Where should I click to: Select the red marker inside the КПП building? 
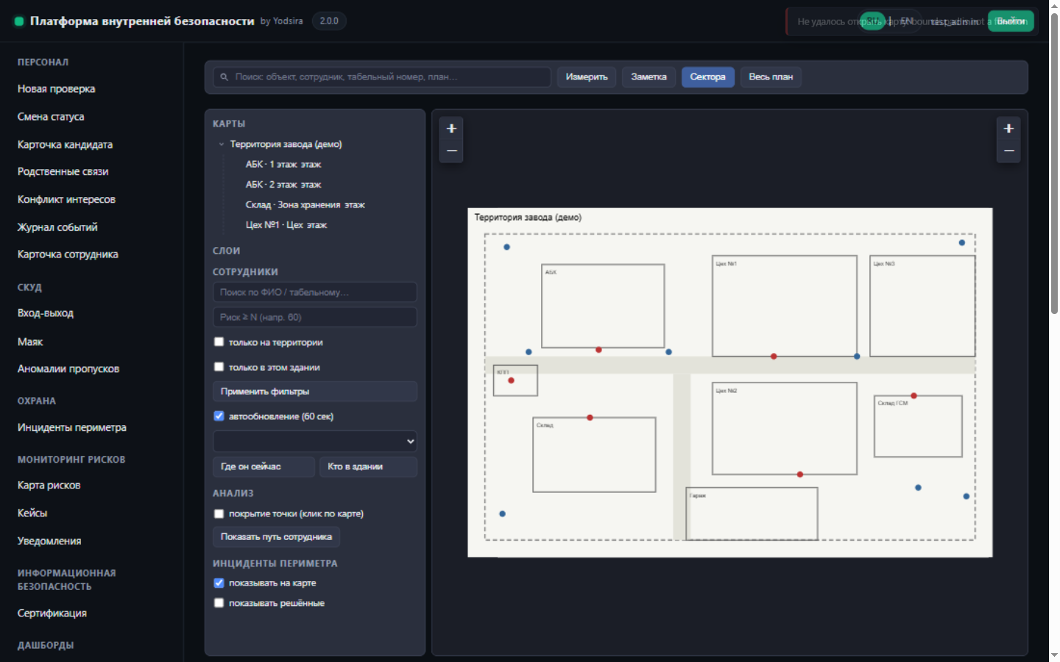[511, 380]
